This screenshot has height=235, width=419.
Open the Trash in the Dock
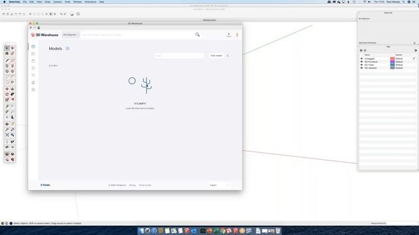coord(278,230)
